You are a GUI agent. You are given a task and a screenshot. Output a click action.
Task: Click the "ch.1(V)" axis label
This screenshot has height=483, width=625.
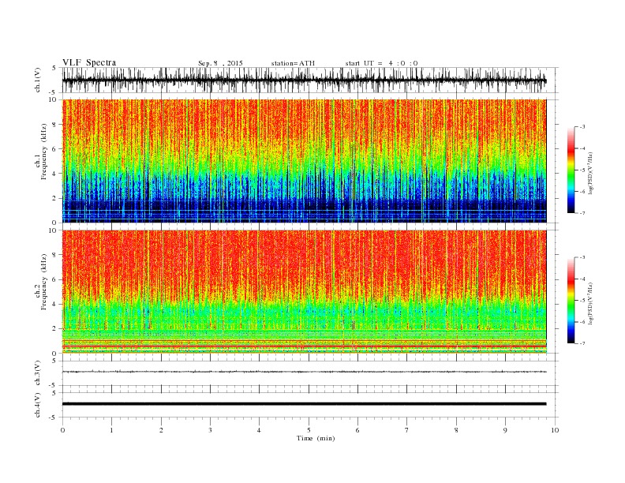38,81
